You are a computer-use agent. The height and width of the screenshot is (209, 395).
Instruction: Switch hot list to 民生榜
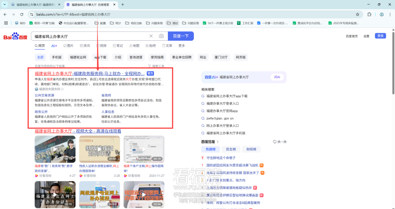click(231, 149)
